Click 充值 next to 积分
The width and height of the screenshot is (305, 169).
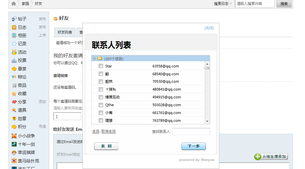[42, 126]
